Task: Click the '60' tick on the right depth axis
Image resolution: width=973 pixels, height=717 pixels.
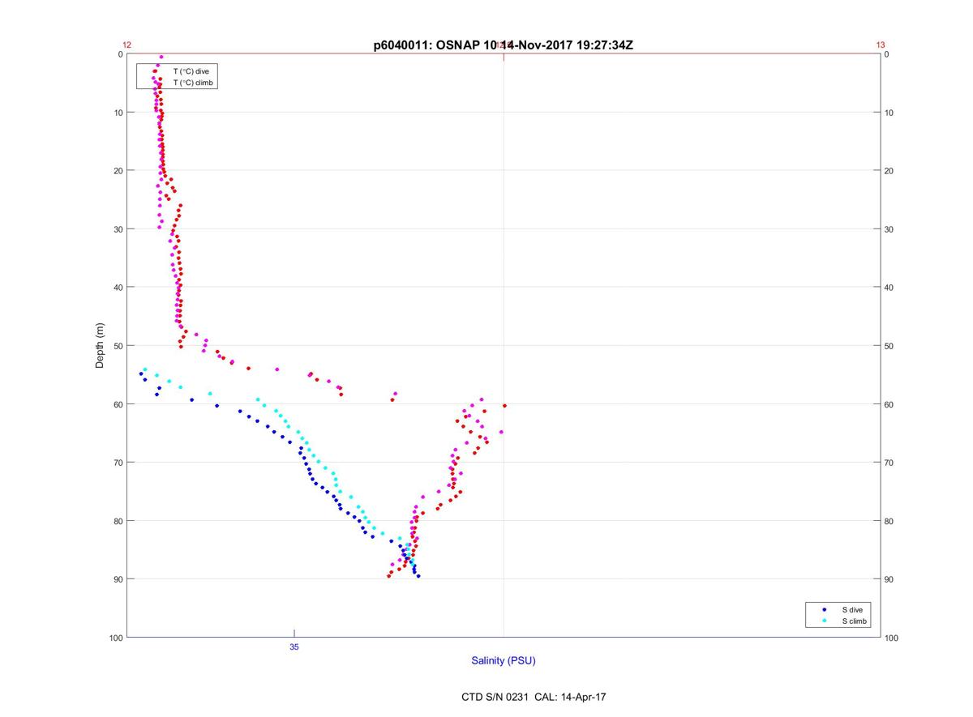Action: click(889, 404)
